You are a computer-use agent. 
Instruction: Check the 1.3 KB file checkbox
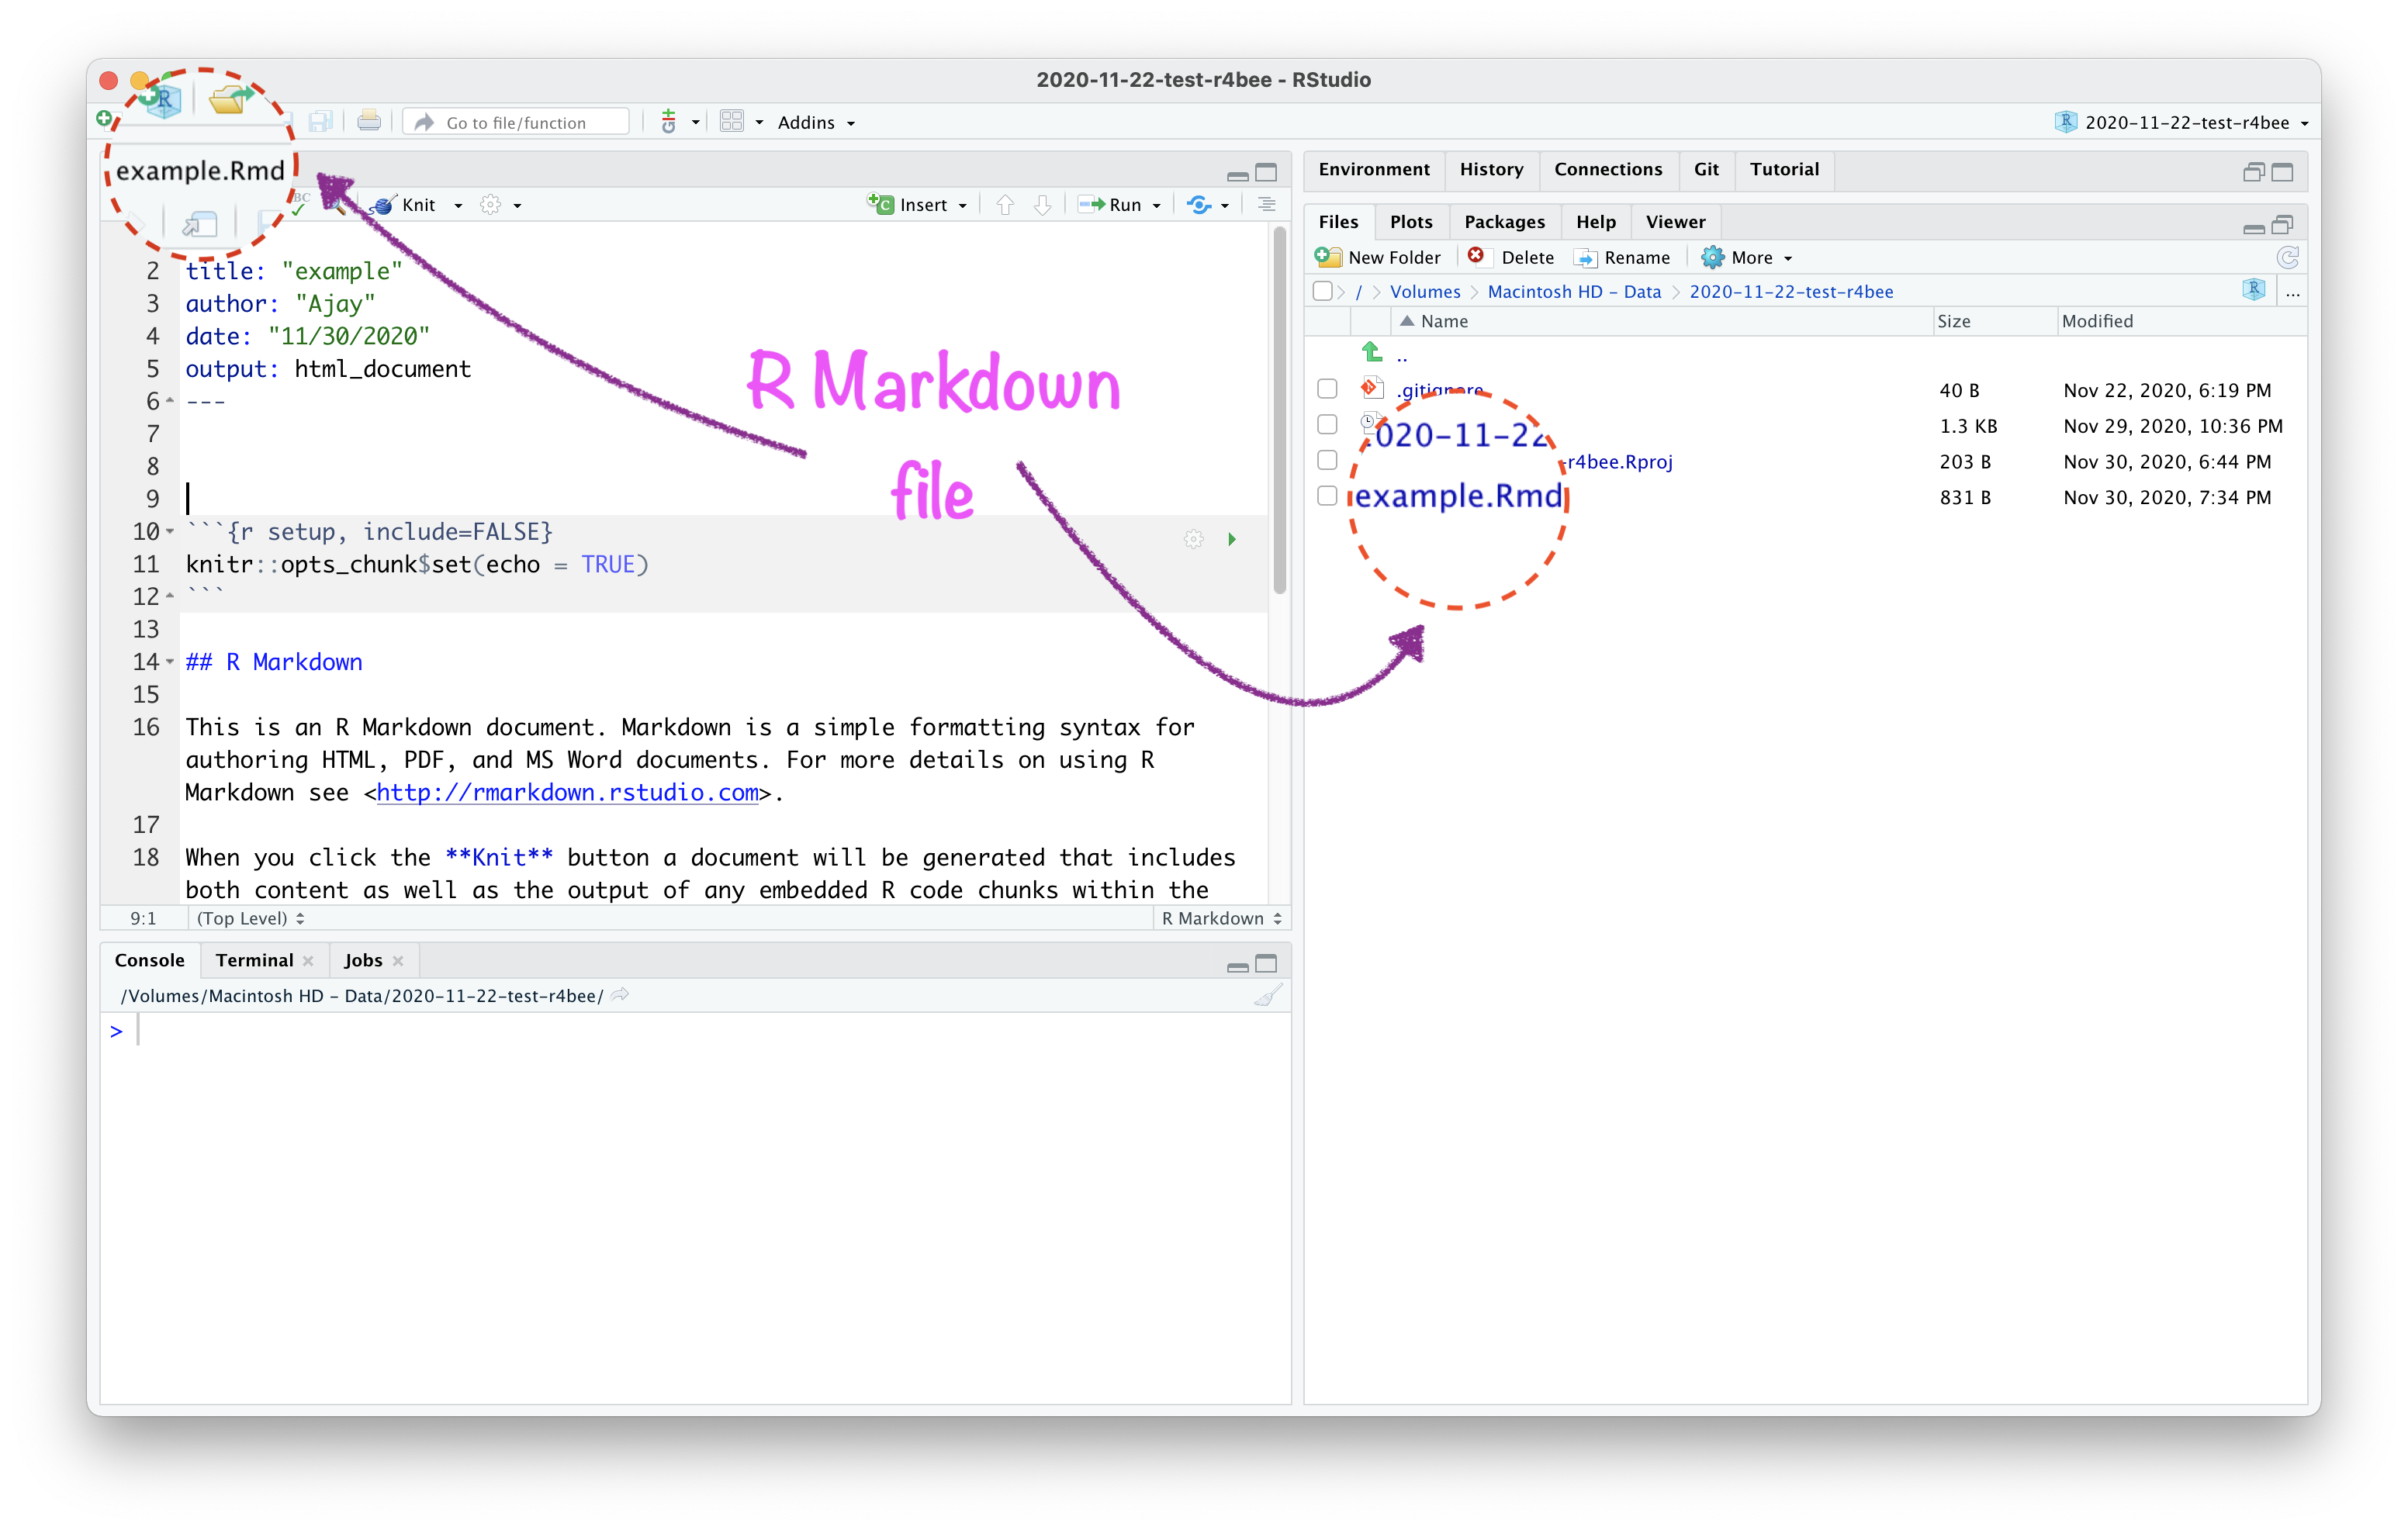1327,425
